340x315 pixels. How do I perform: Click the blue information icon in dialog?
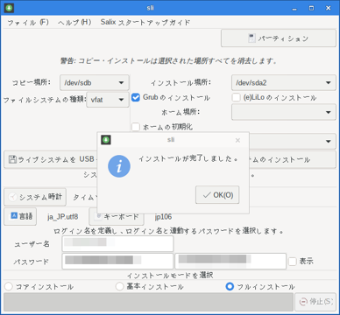[x=119, y=166]
